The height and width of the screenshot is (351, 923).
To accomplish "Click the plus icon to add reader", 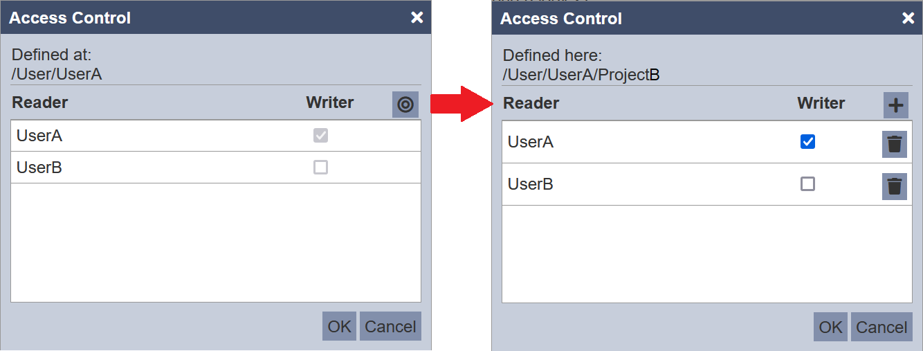I will tap(896, 105).
